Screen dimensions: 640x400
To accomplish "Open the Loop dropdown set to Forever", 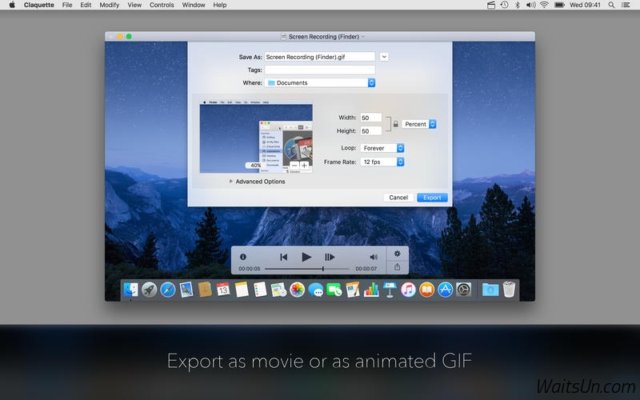I will pos(382,148).
